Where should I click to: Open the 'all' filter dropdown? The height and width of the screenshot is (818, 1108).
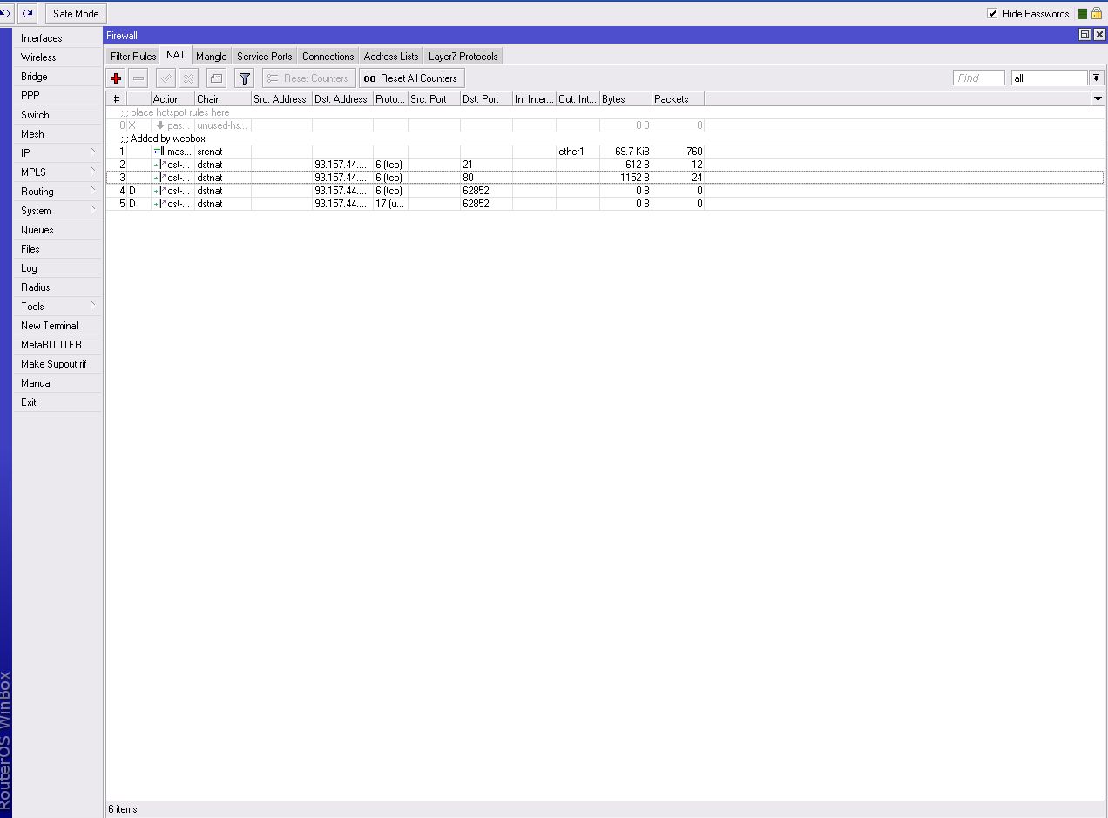1096,78
